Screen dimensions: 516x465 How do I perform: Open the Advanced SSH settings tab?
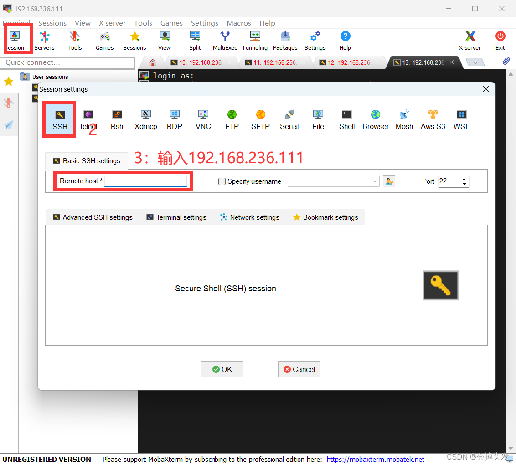pos(93,217)
